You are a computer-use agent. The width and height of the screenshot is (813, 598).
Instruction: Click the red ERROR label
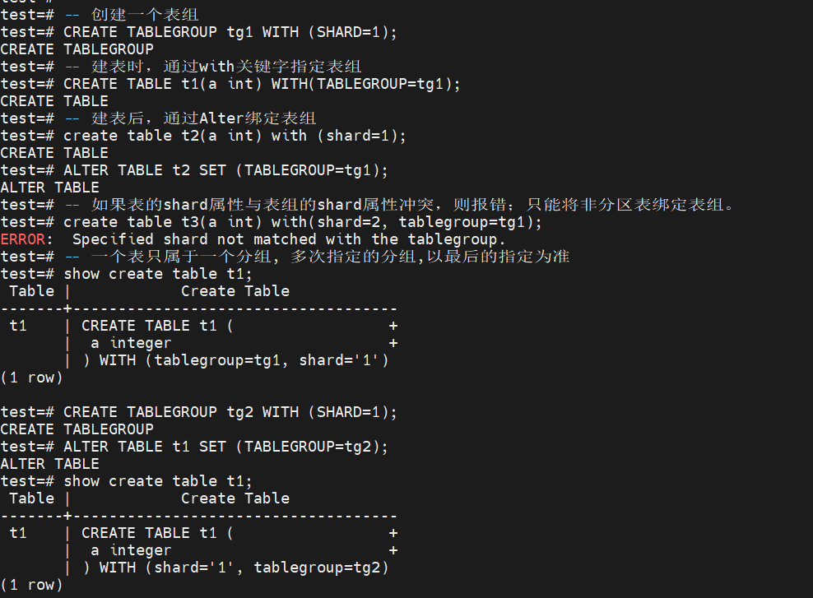[x=23, y=239]
